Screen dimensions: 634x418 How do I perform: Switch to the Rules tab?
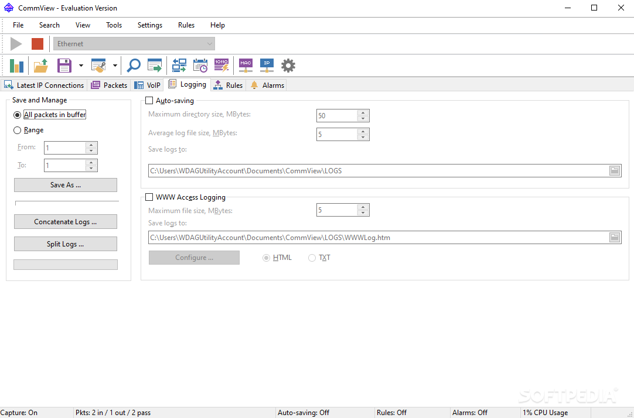pos(229,85)
